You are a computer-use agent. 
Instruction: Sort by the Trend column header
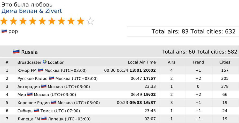point(198,62)
